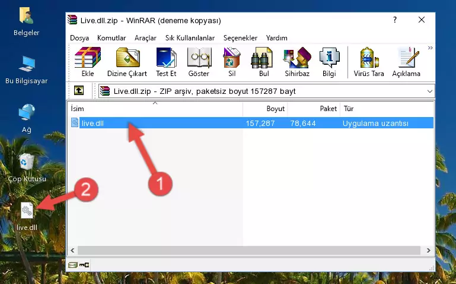
Task: Select the live.dll file icon in list
Action: click(75, 122)
